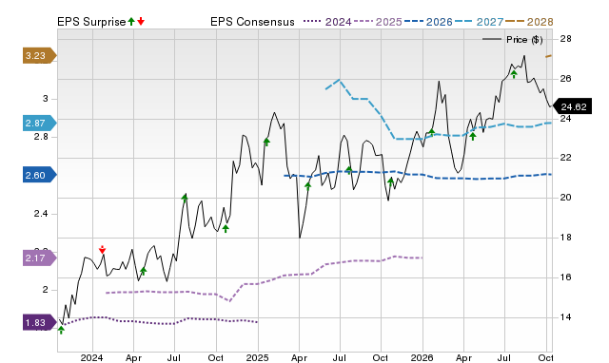Select the 1.83 EPS value tag
The width and height of the screenshot is (609, 363).
[40, 323]
